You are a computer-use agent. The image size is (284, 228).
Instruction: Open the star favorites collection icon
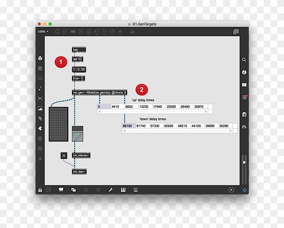coord(40,159)
